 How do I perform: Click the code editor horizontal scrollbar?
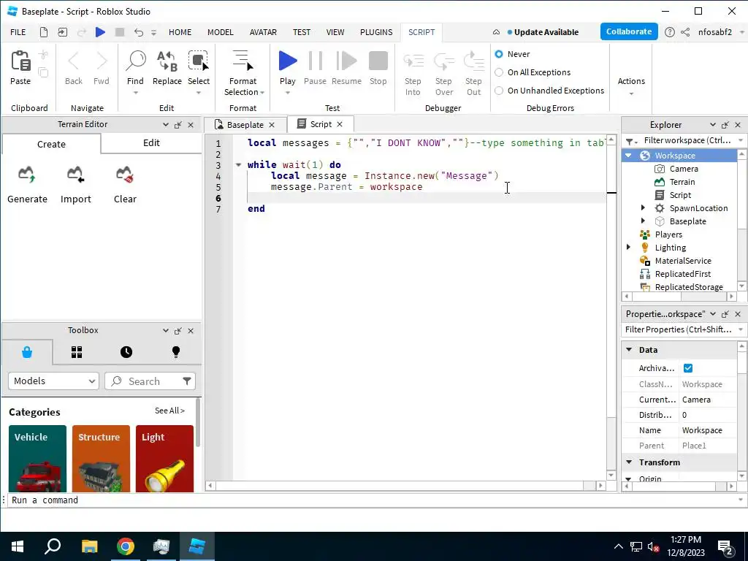[406, 485]
